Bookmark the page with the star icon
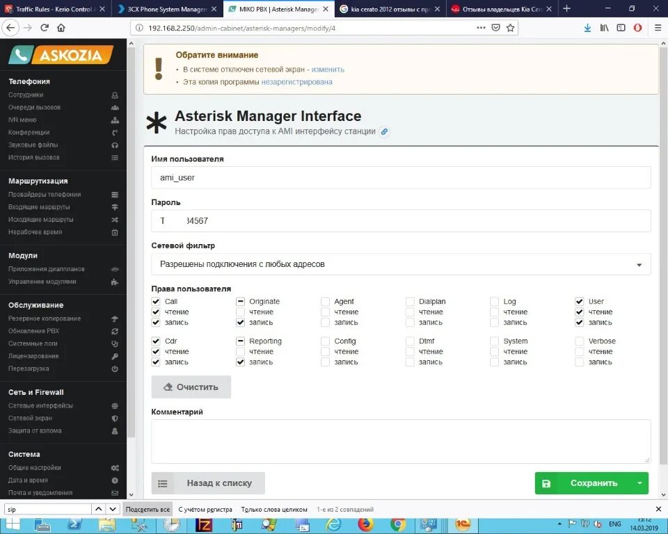Viewport: 668px width, 534px height. (x=510, y=28)
